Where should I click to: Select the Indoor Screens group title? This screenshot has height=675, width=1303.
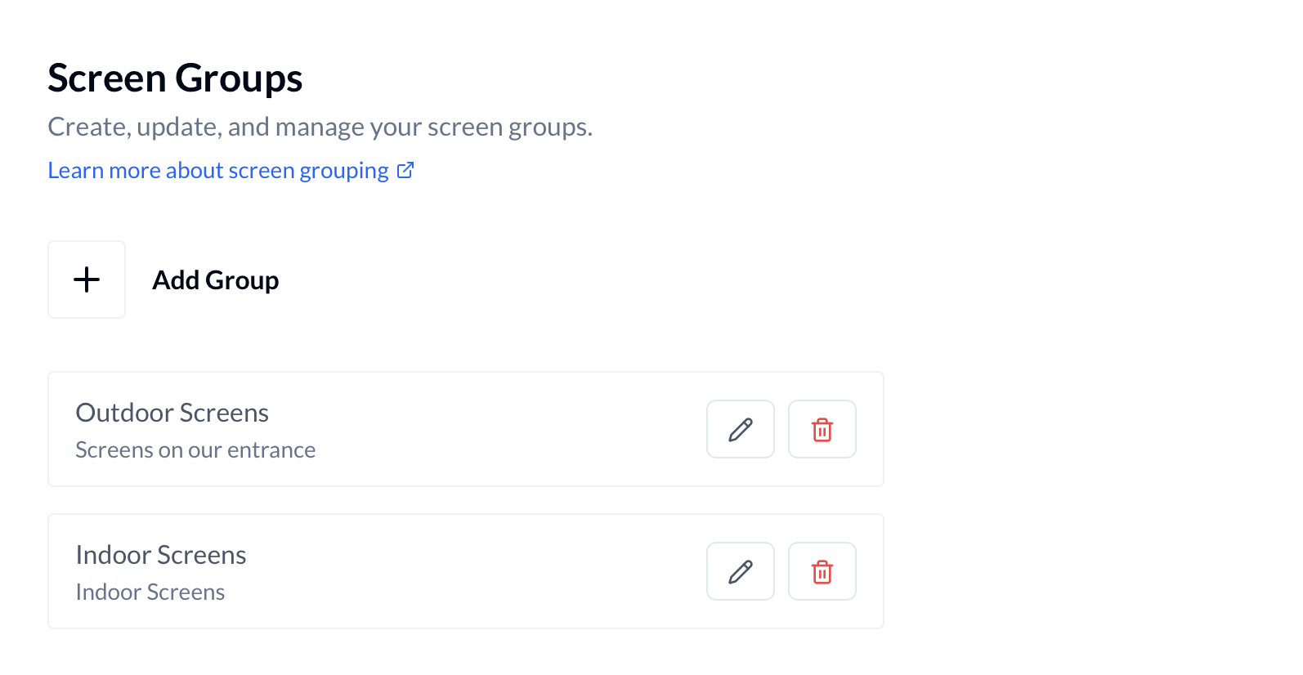point(160,555)
